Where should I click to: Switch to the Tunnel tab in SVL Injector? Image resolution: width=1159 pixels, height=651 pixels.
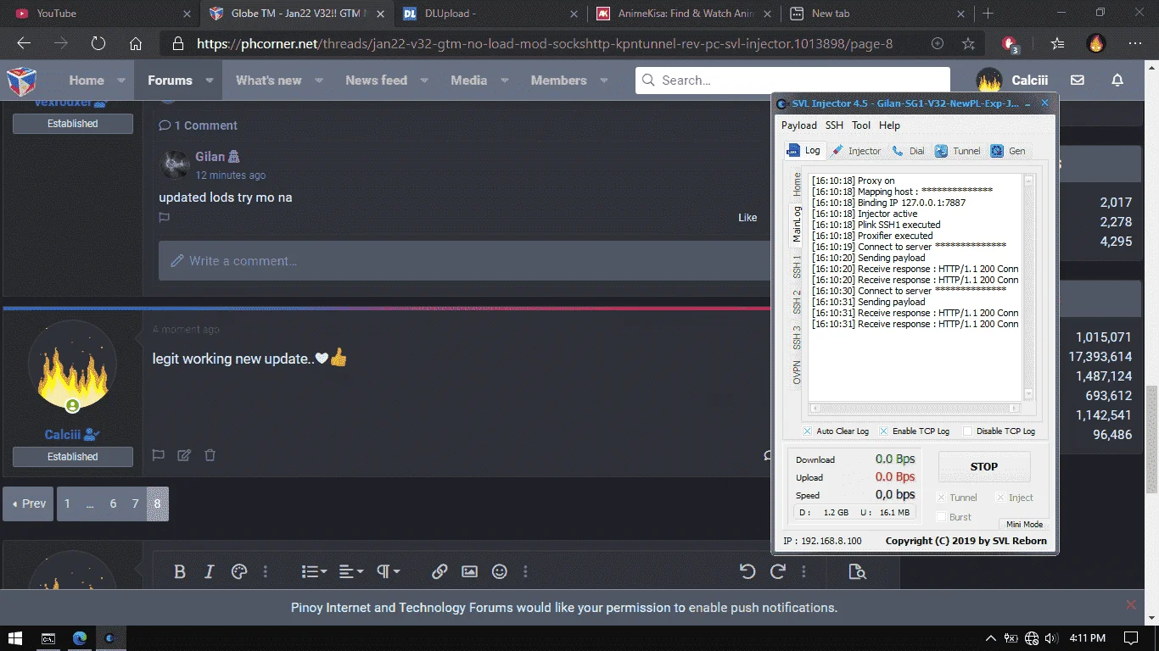click(958, 151)
